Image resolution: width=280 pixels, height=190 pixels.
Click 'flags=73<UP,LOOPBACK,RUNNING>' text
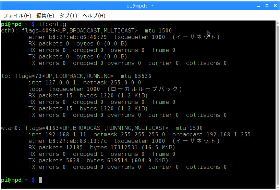(64, 76)
